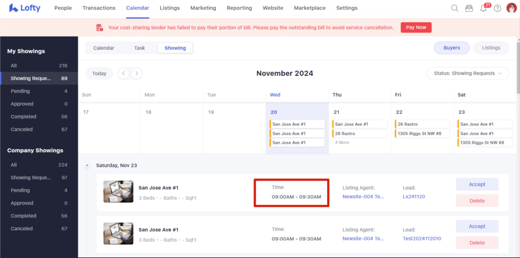Select My Showings Canceled filter

click(39, 129)
